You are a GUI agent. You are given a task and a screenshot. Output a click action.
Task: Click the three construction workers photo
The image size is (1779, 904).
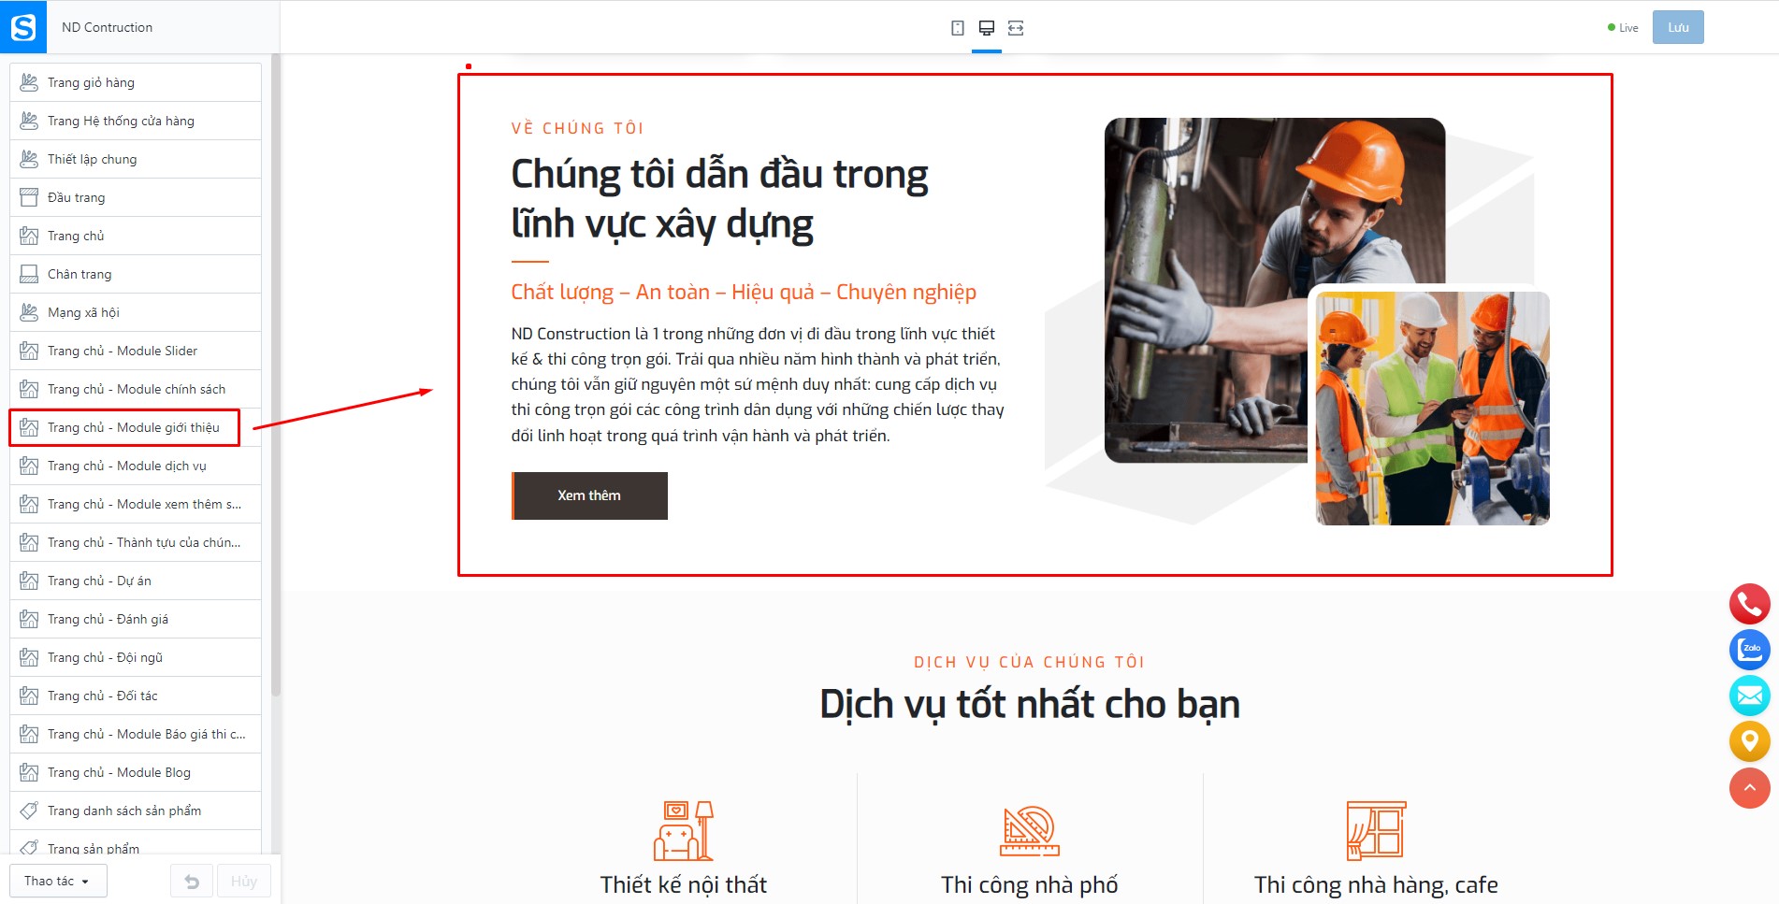point(1432,408)
